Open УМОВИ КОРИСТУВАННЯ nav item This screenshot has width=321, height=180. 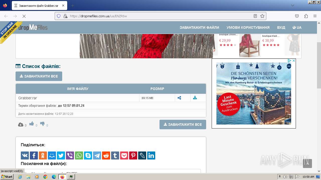click(248, 27)
